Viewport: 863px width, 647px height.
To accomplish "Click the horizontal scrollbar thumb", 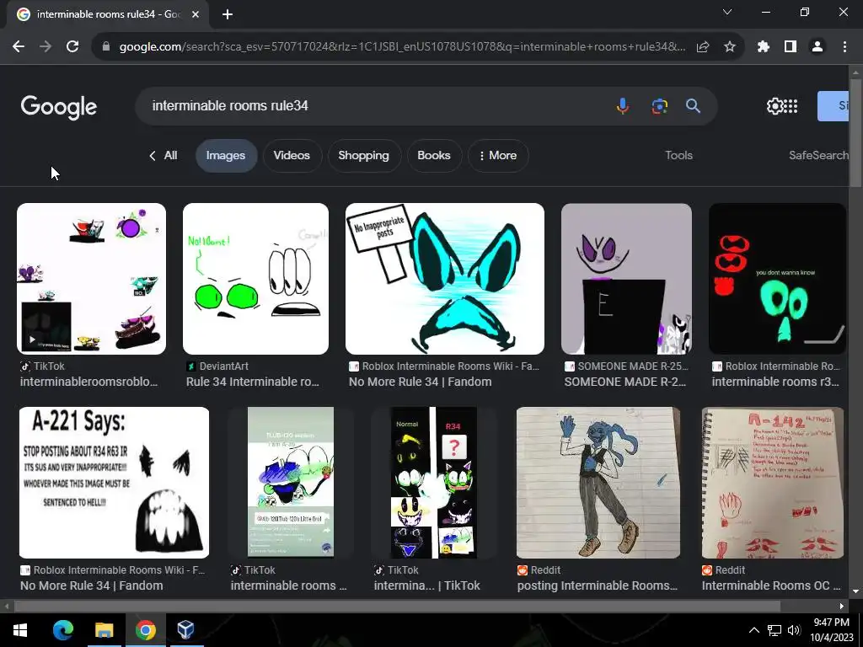I will point(397,607).
